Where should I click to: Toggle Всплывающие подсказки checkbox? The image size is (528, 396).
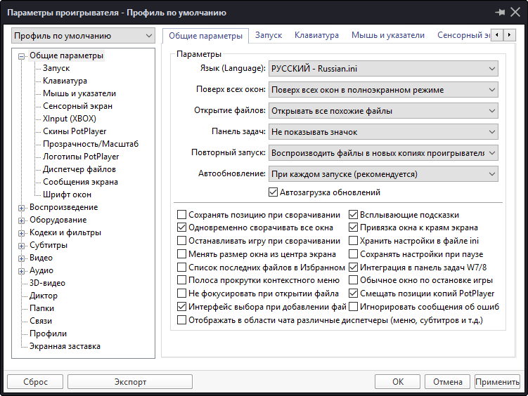(x=354, y=215)
